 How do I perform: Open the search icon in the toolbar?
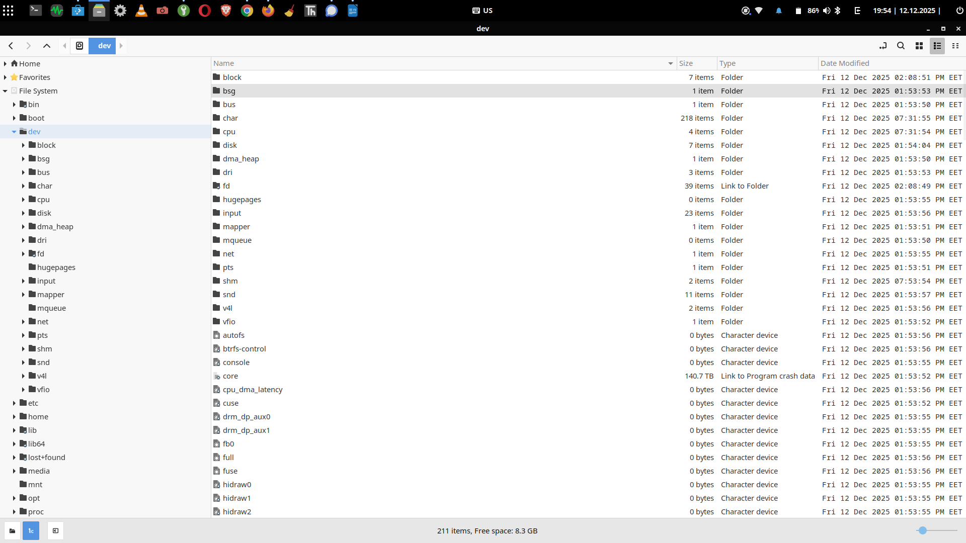click(901, 45)
